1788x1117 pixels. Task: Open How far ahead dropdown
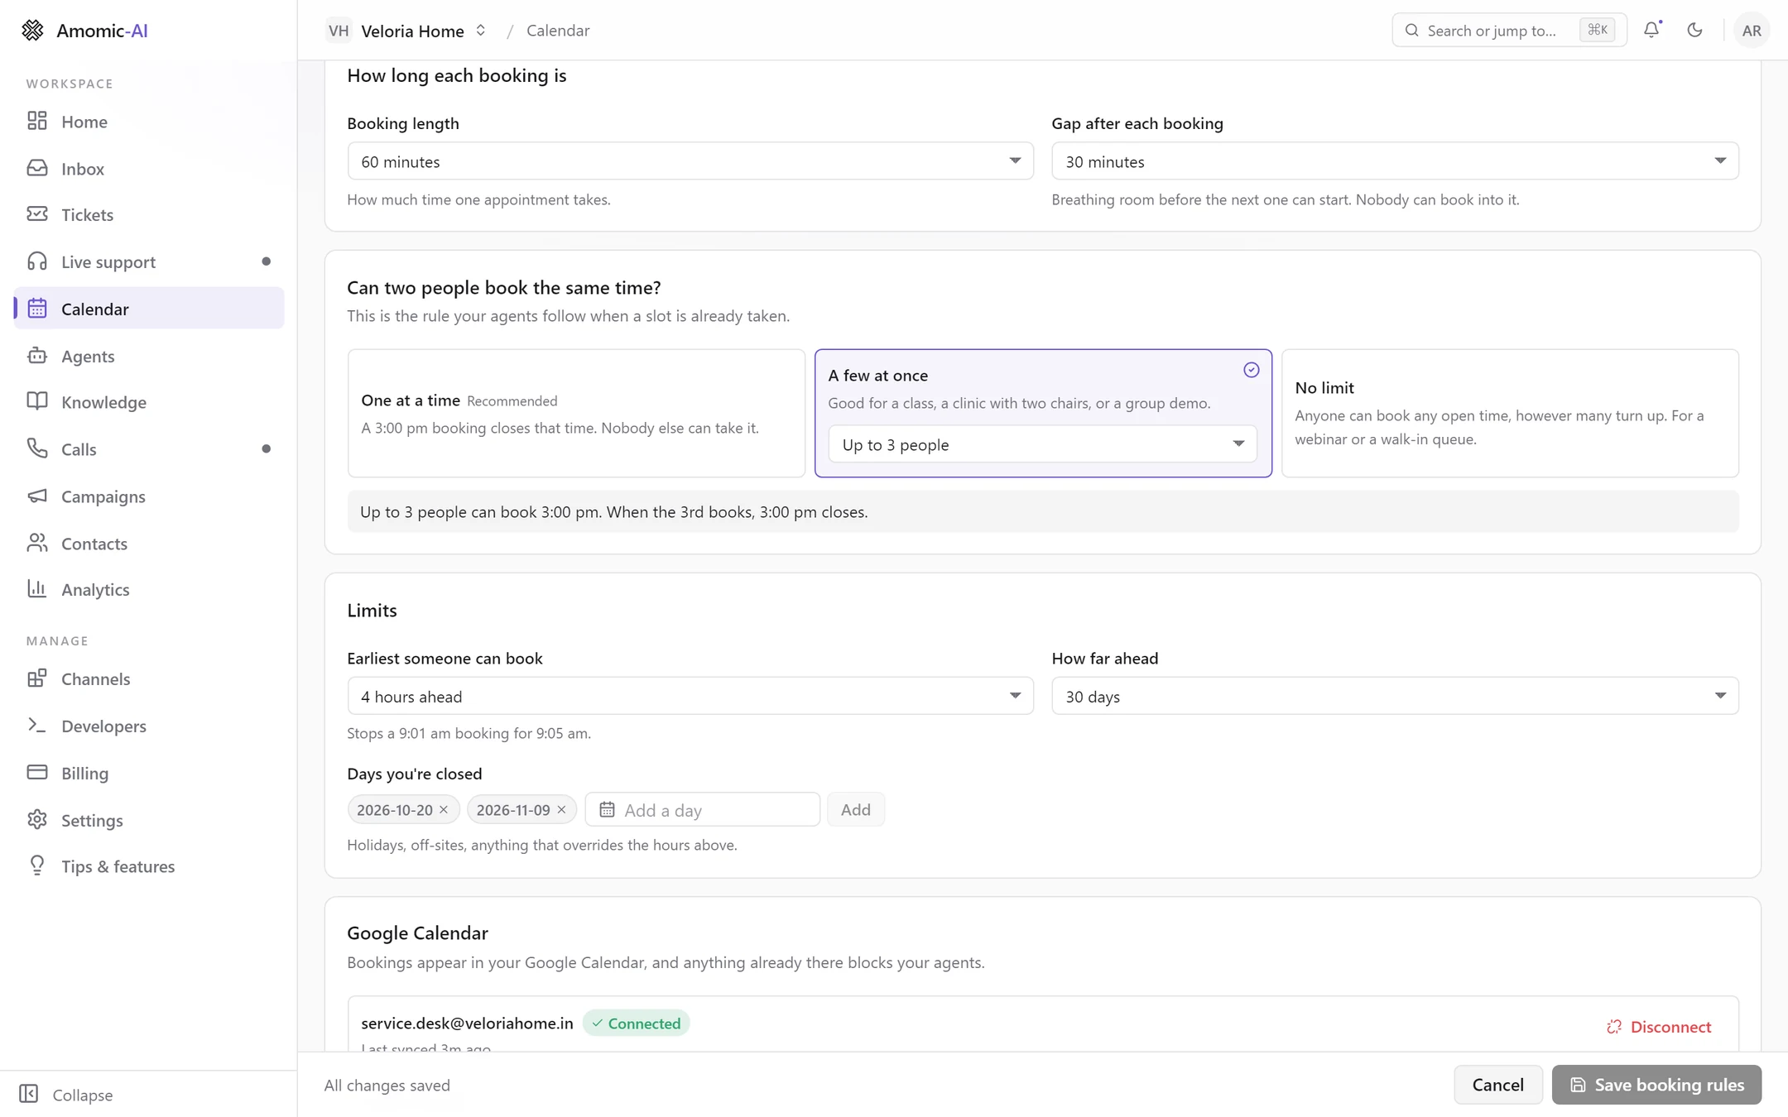[1395, 696]
